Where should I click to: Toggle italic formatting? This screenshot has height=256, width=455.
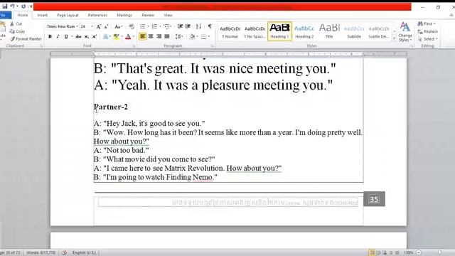(x=58, y=36)
